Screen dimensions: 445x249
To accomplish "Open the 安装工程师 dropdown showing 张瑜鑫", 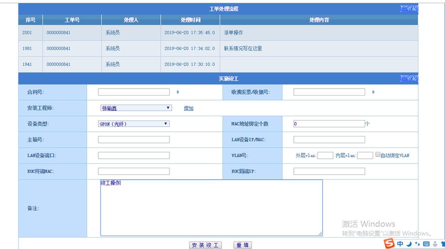I will [136, 108].
